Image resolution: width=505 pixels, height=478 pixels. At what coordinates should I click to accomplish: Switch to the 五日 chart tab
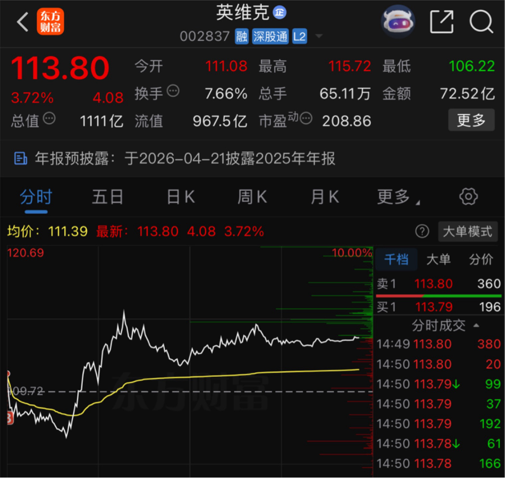108,197
